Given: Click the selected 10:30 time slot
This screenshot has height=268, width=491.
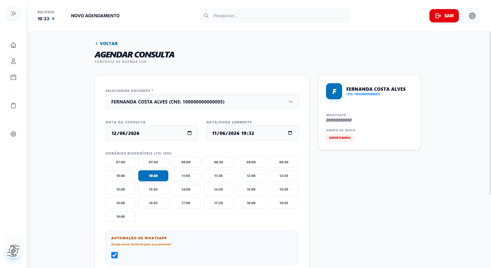Looking at the screenshot, I should pos(153,176).
